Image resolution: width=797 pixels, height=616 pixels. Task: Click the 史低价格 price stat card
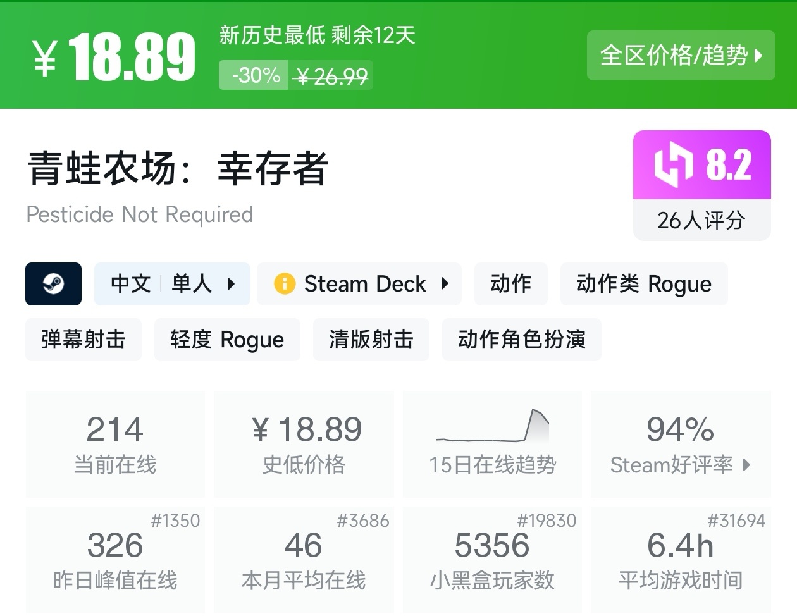[x=304, y=443]
